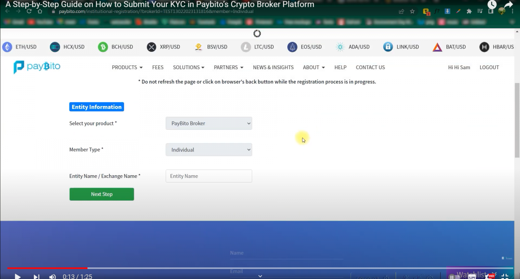Click the Entity Information heading badge
This screenshot has width=520, height=279.
pyautogui.click(x=97, y=107)
